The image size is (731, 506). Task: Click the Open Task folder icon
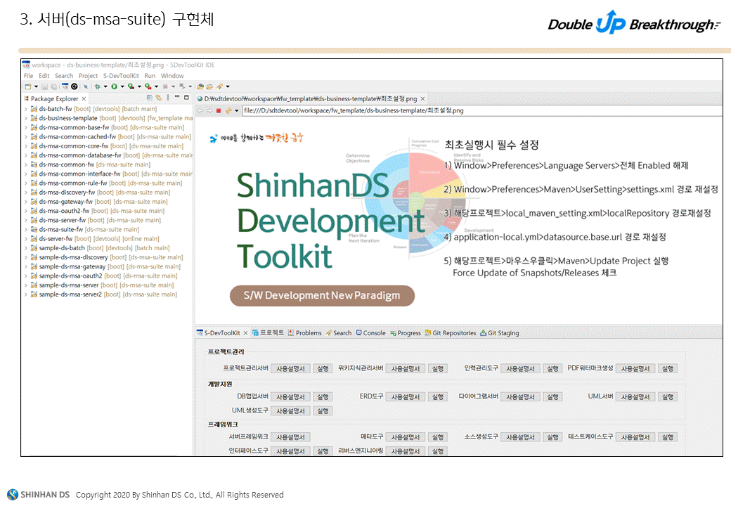click(x=209, y=86)
